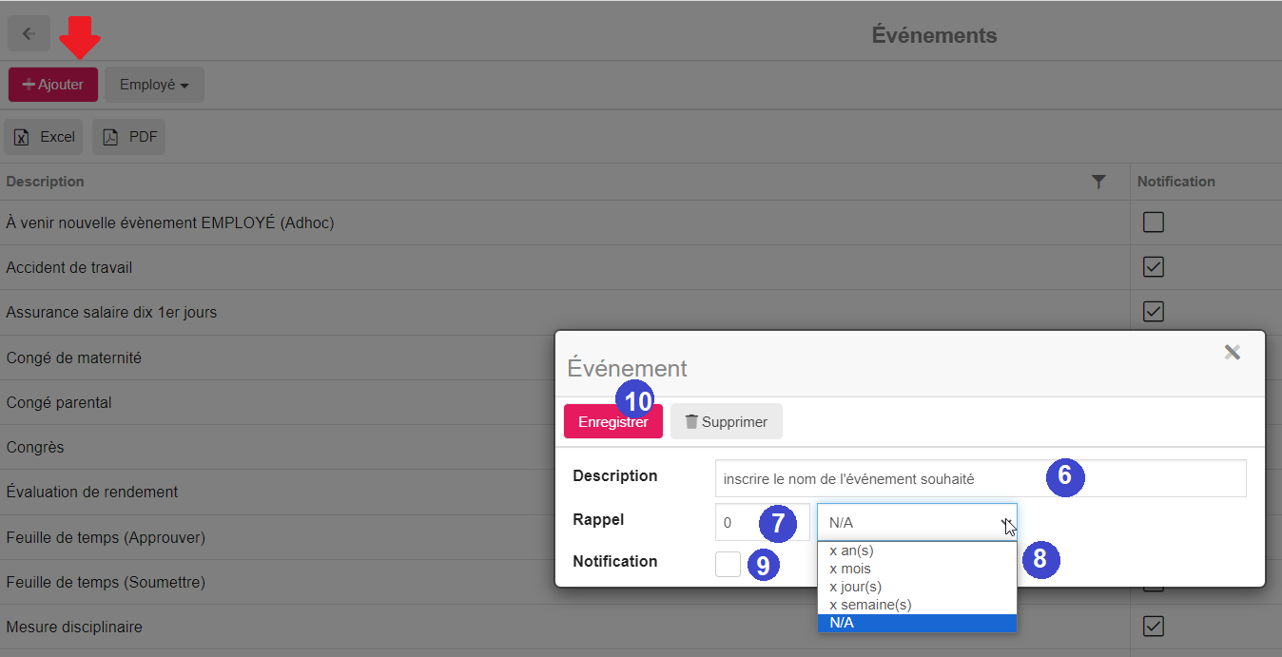The image size is (1282, 657).
Task: Choose x an(s) from the list
Action: click(x=917, y=551)
